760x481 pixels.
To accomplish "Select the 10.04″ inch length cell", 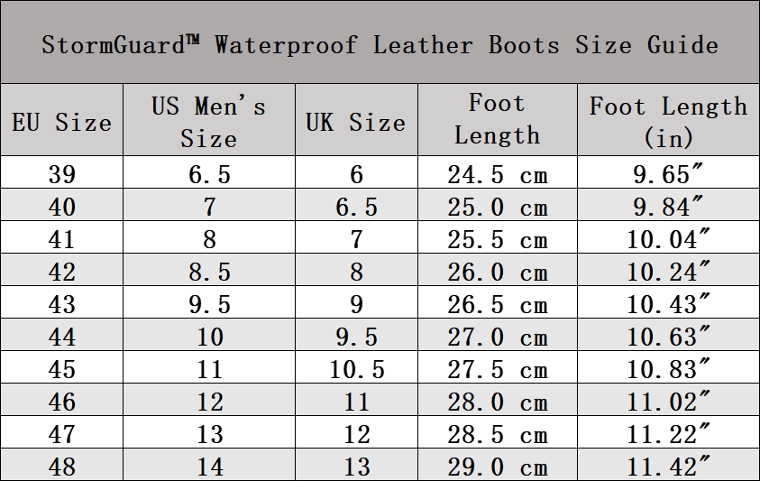I will pos(668,237).
